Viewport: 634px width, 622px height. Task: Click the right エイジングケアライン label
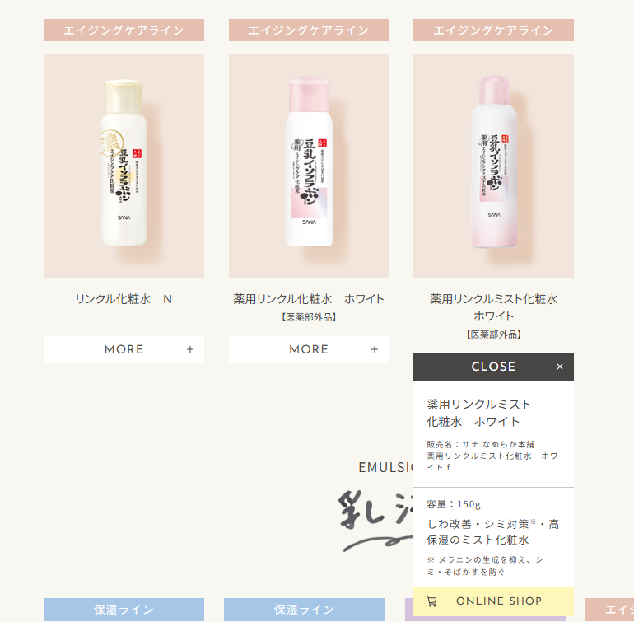(493, 30)
